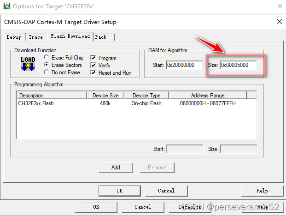This screenshot has width=286, height=216.
Task: Select the Erase Sectors radio button
Action: click(x=47, y=65)
